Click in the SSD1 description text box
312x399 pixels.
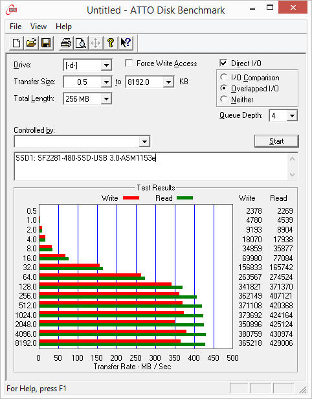tap(151, 166)
